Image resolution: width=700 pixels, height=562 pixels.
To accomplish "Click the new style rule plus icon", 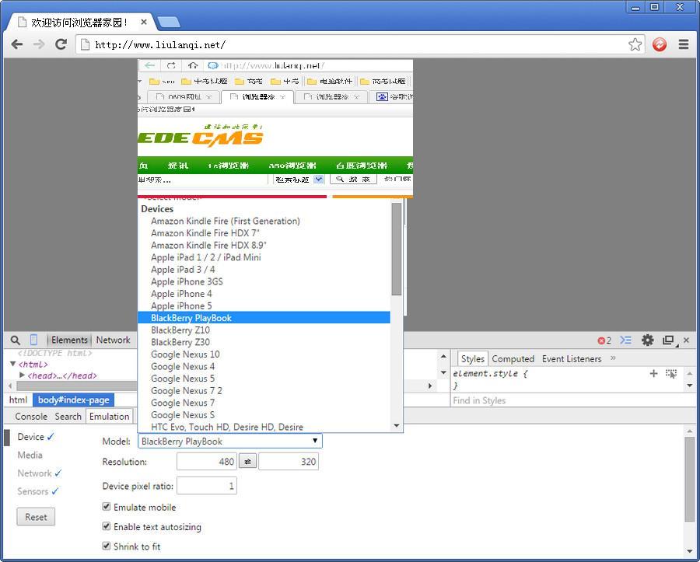I will (x=653, y=374).
